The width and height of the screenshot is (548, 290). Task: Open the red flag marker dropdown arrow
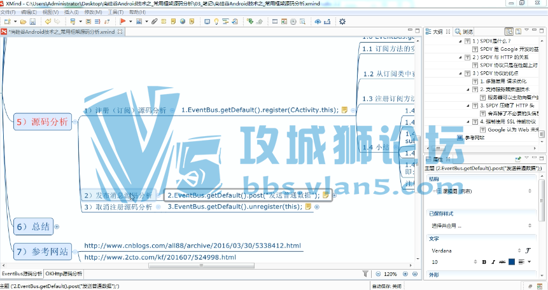tap(130, 22)
